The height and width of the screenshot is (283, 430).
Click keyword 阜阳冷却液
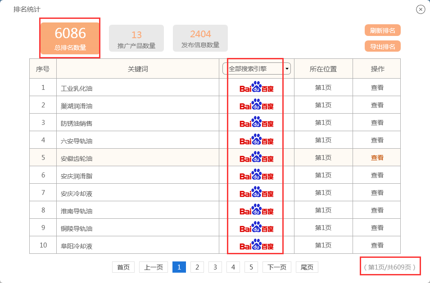(77, 246)
